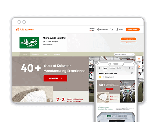Tap the phone share icon
156x122 pixels.
133,68
